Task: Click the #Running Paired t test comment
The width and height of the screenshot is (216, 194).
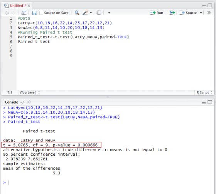Action: (x=45, y=32)
